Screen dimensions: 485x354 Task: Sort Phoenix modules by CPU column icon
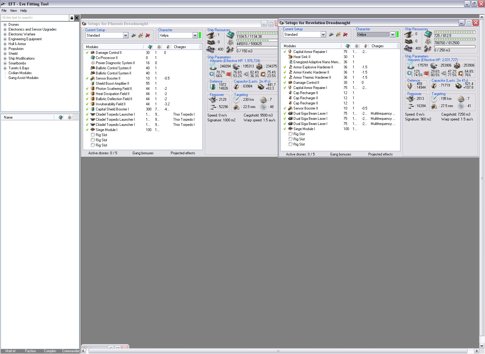(x=150, y=47)
